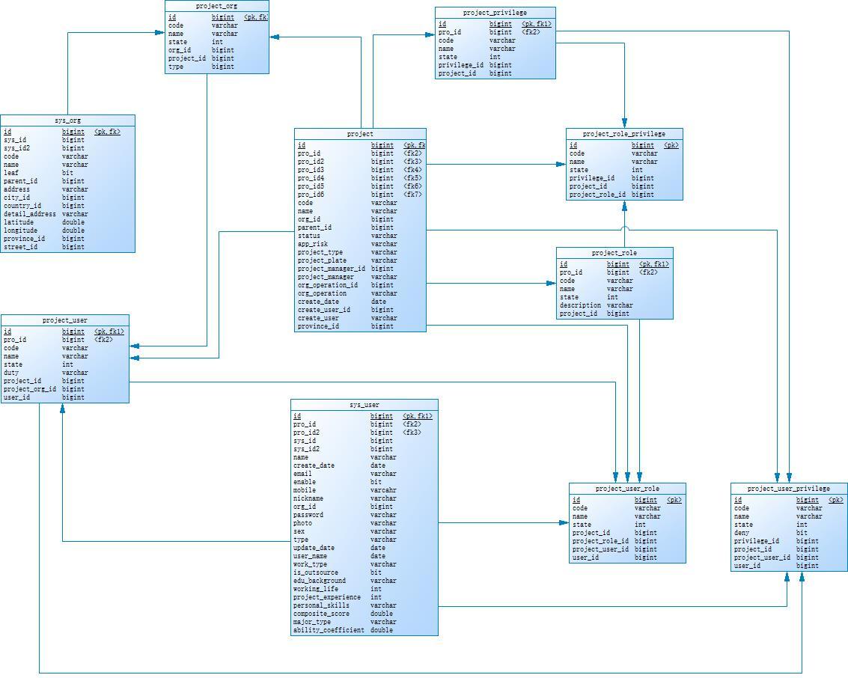
Task: Click the app_risk field in project table
Action: click(x=313, y=244)
